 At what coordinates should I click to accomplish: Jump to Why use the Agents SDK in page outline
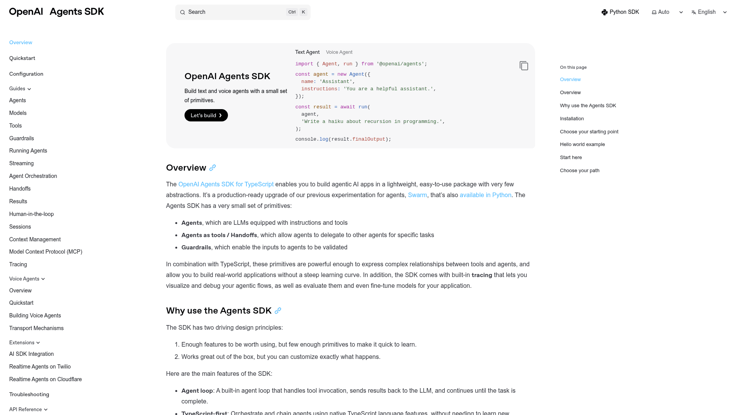point(588,106)
